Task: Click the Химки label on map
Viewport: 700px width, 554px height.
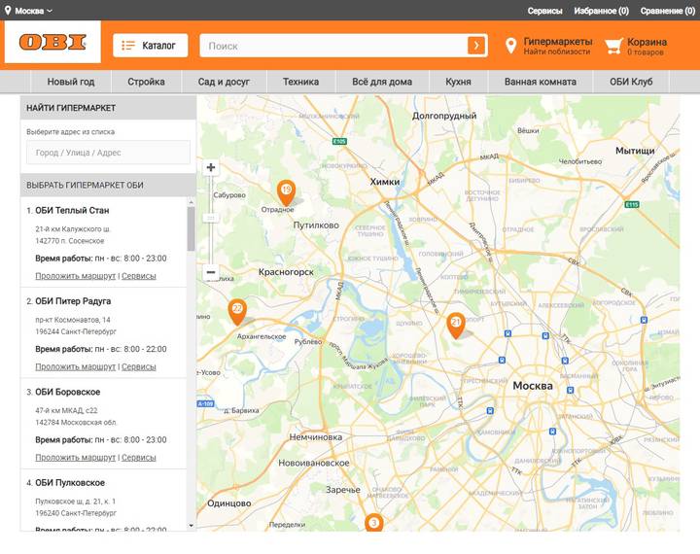Action: click(x=385, y=182)
